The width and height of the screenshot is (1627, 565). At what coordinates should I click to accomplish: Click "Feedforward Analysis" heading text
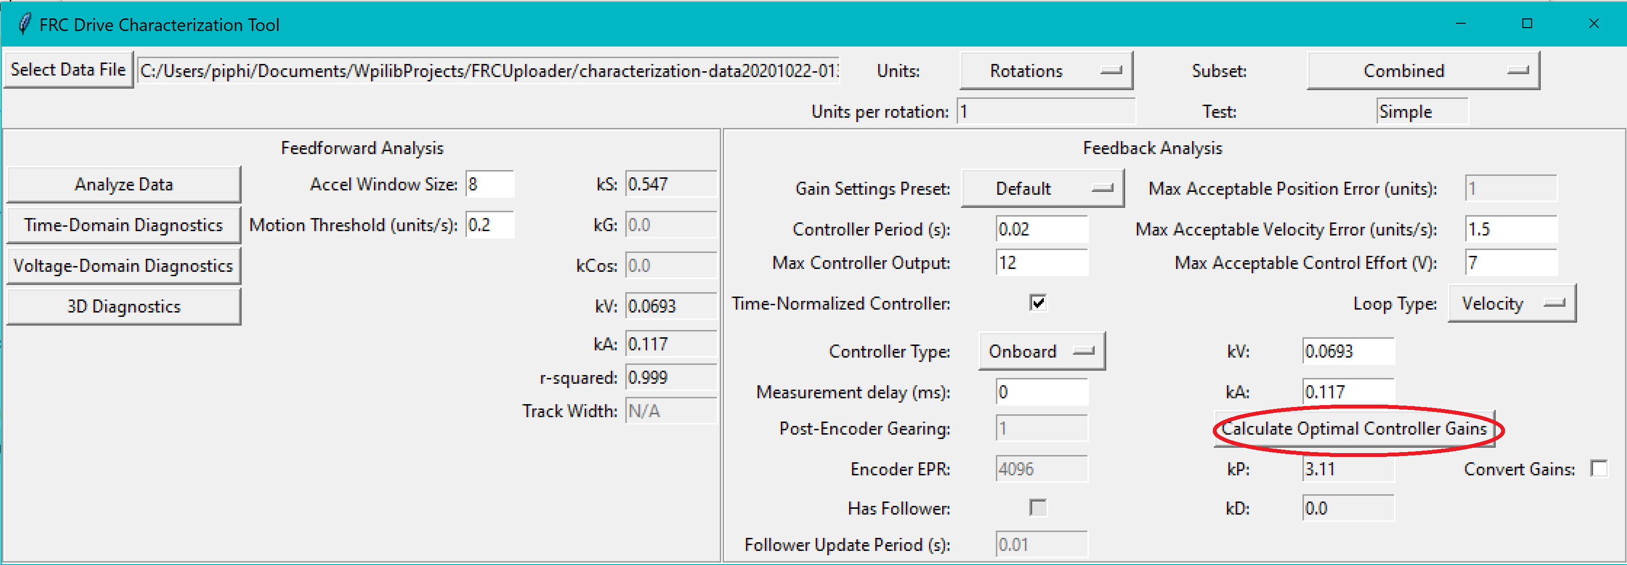[362, 148]
